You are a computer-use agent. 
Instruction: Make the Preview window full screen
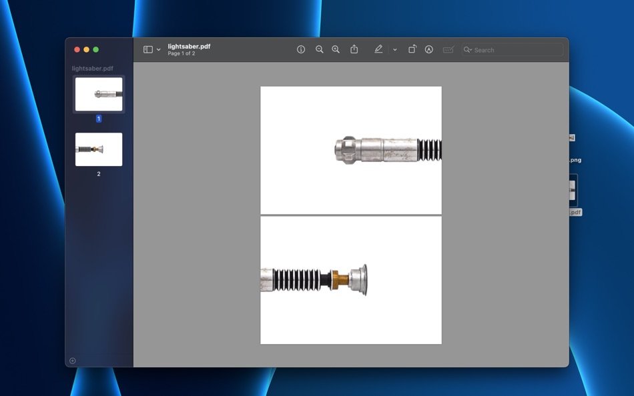click(96, 50)
